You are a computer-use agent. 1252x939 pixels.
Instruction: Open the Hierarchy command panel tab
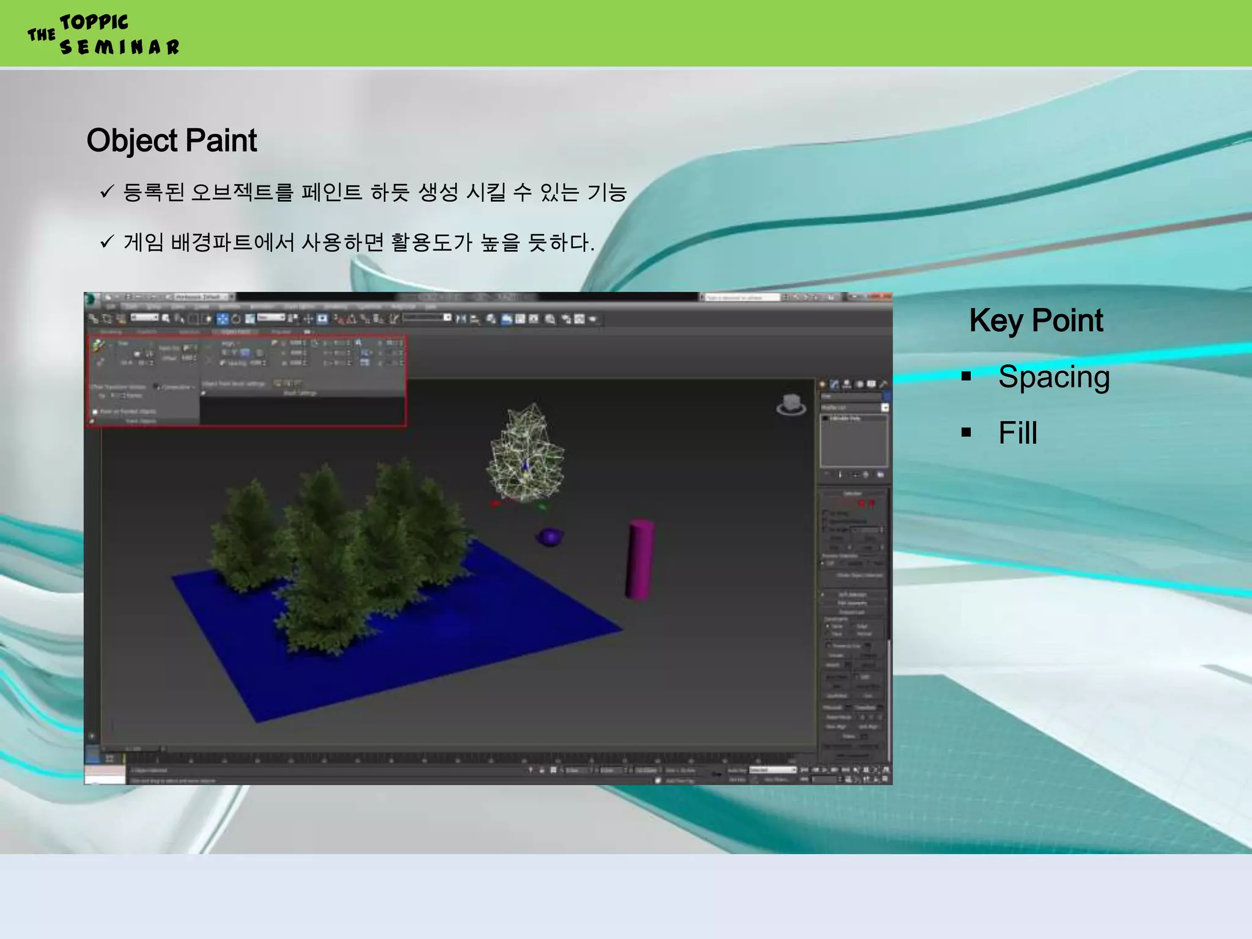[x=847, y=384]
